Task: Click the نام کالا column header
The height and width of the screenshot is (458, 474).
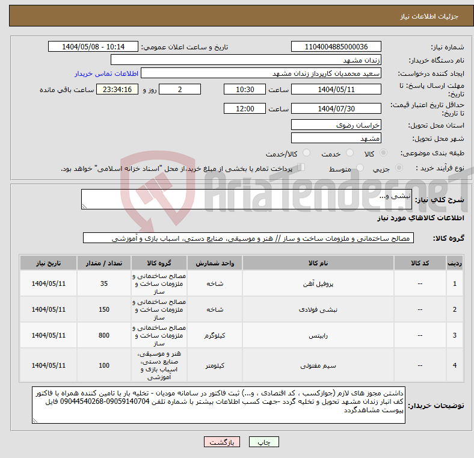Action: 318,263
